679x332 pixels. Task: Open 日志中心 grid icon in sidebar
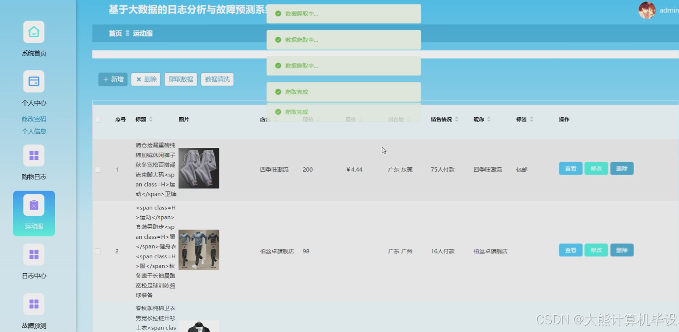pos(33,255)
